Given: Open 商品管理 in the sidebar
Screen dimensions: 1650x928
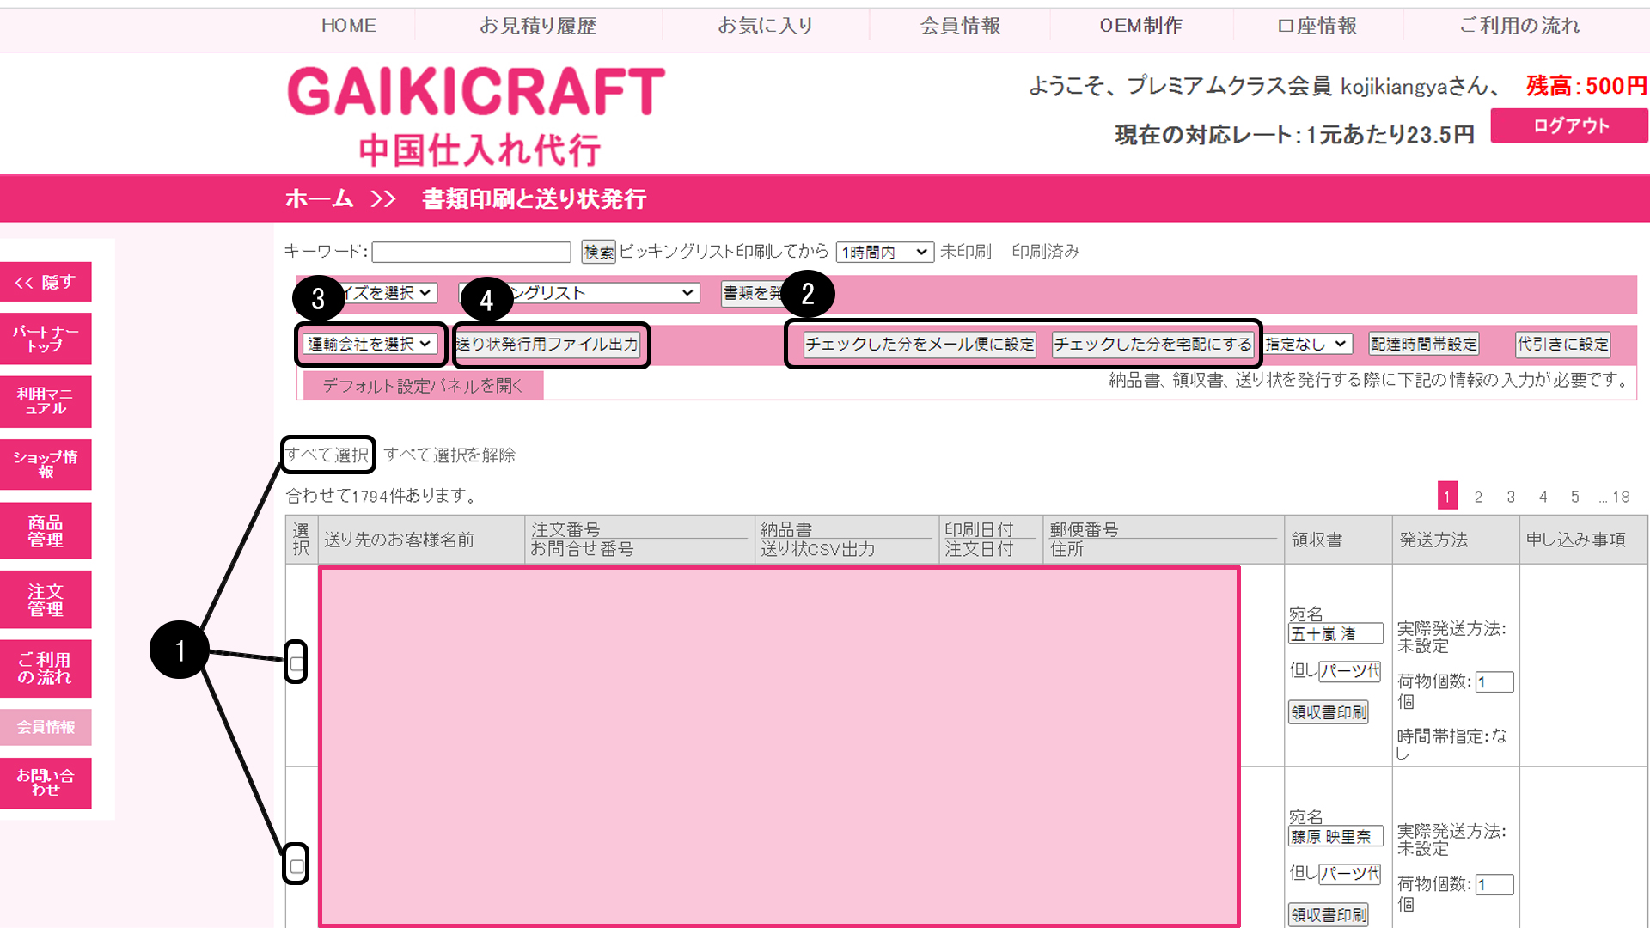Looking at the screenshot, I should 46,531.
